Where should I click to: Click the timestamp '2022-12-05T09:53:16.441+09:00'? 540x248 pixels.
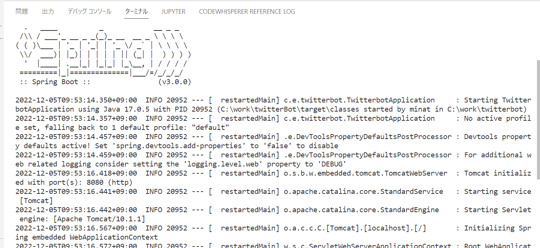click(76, 192)
